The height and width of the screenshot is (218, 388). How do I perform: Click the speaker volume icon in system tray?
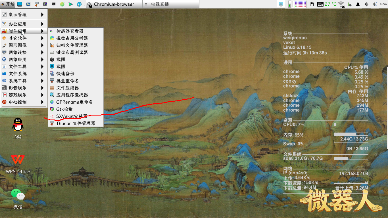374,4
